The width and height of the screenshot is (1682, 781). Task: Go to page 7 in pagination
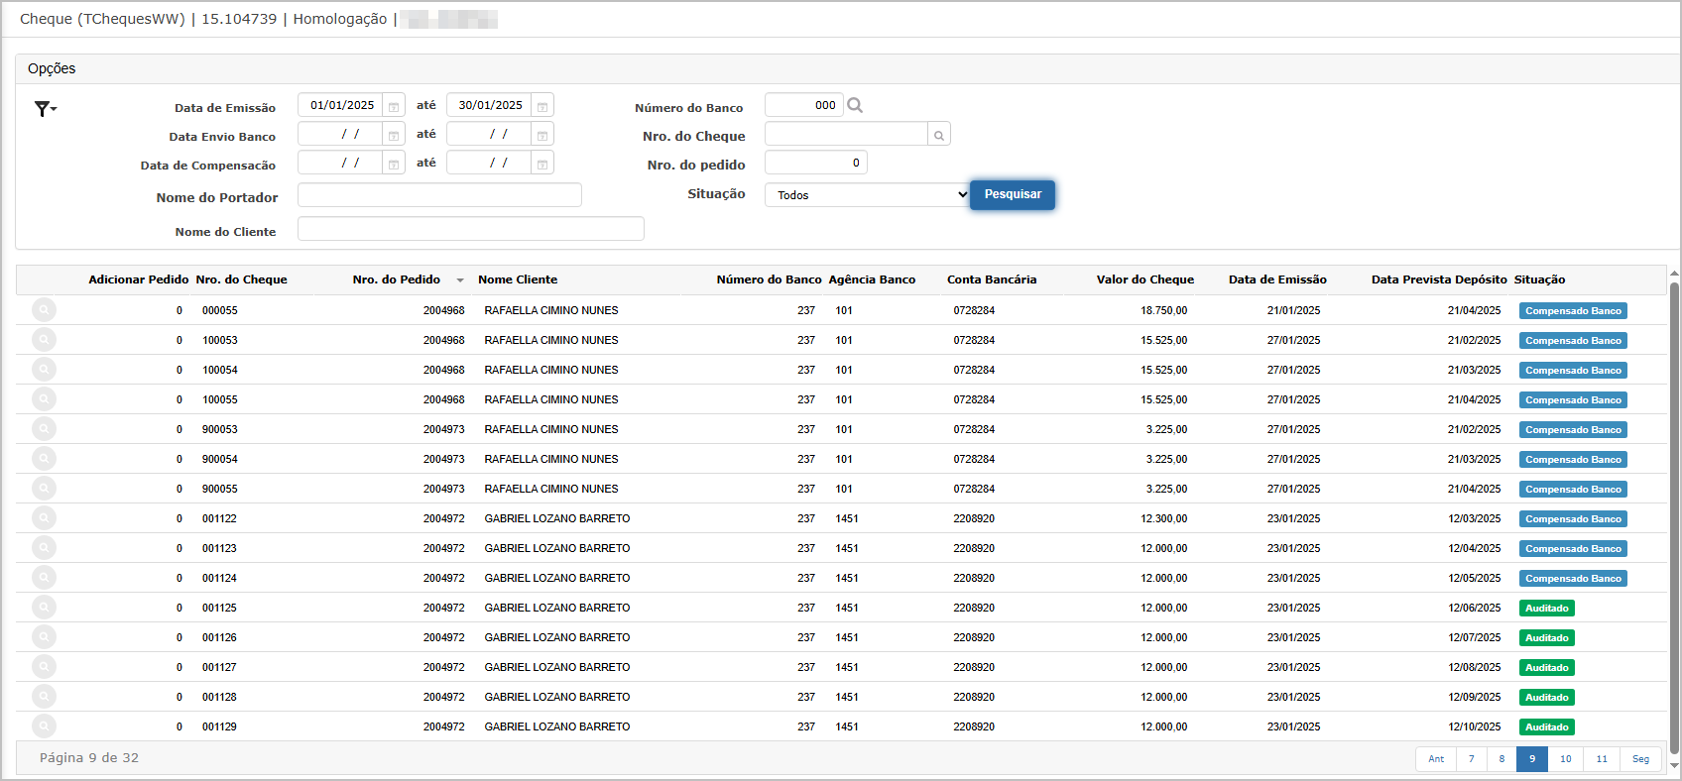point(1471,759)
